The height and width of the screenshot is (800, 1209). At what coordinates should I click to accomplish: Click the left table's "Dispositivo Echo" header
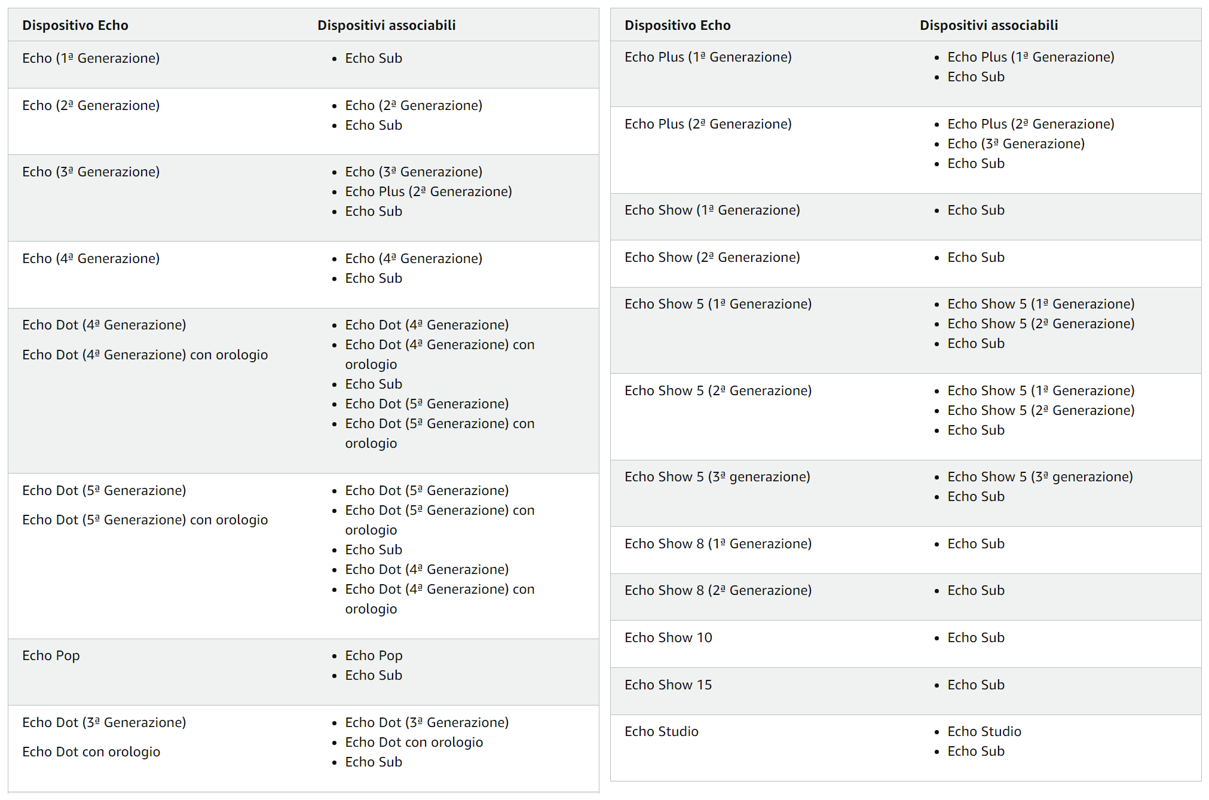[75, 25]
